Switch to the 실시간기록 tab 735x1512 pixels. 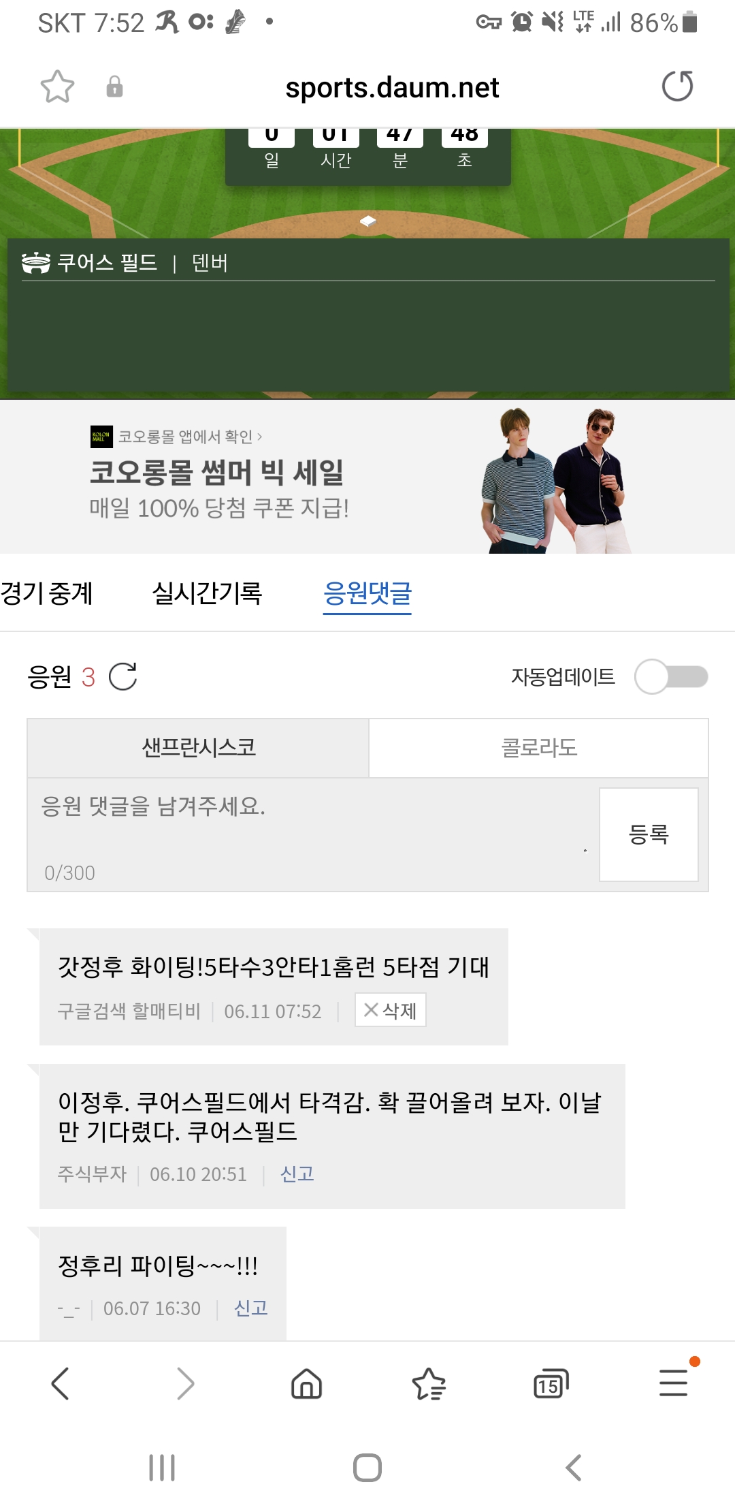(x=207, y=593)
